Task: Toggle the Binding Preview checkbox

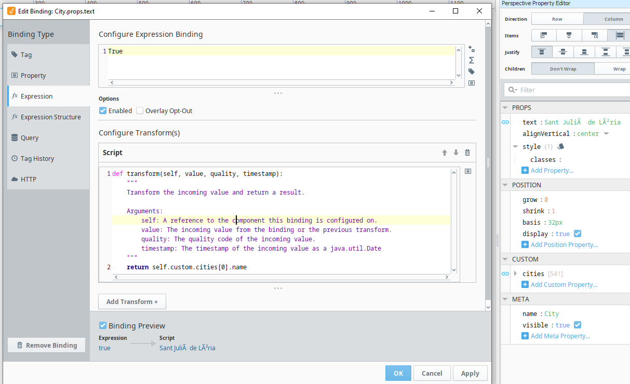Action: 103,325
